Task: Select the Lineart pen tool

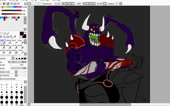Action: 2,42
